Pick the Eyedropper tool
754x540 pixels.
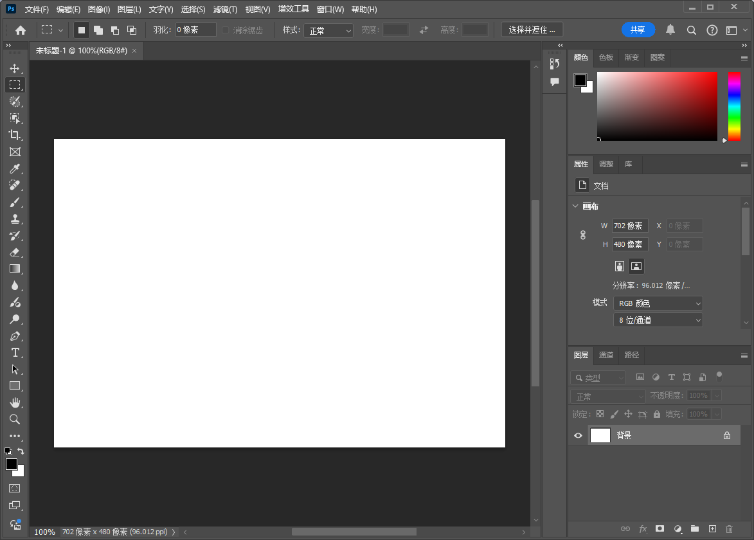[x=16, y=168]
